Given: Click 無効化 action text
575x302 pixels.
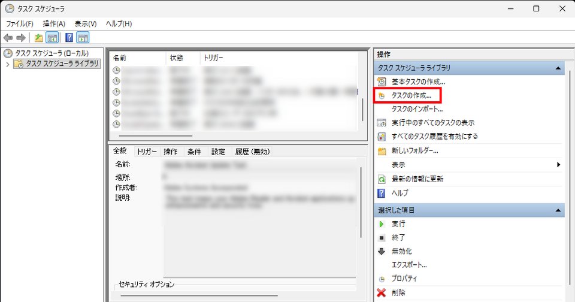Looking at the screenshot, I should click(x=401, y=251).
